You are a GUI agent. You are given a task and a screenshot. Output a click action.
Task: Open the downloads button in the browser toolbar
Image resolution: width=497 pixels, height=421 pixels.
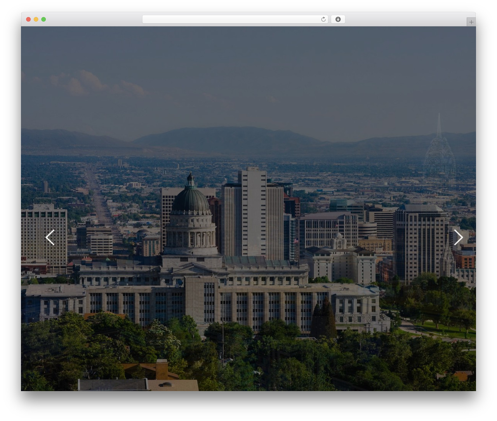tap(338, 19)
